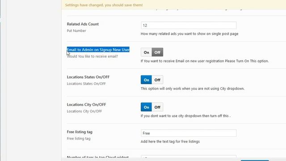Click 'How many related ads you want to show' description
The width and height of the screenshot is (286, 161).
point(189,34)
